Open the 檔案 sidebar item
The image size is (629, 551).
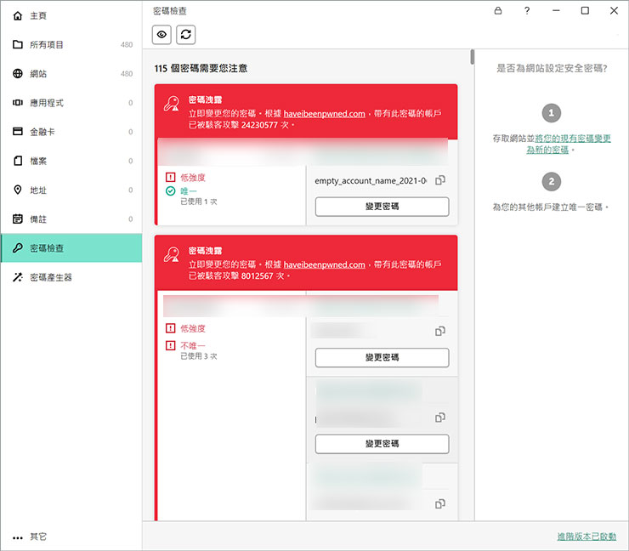(71, 161)
